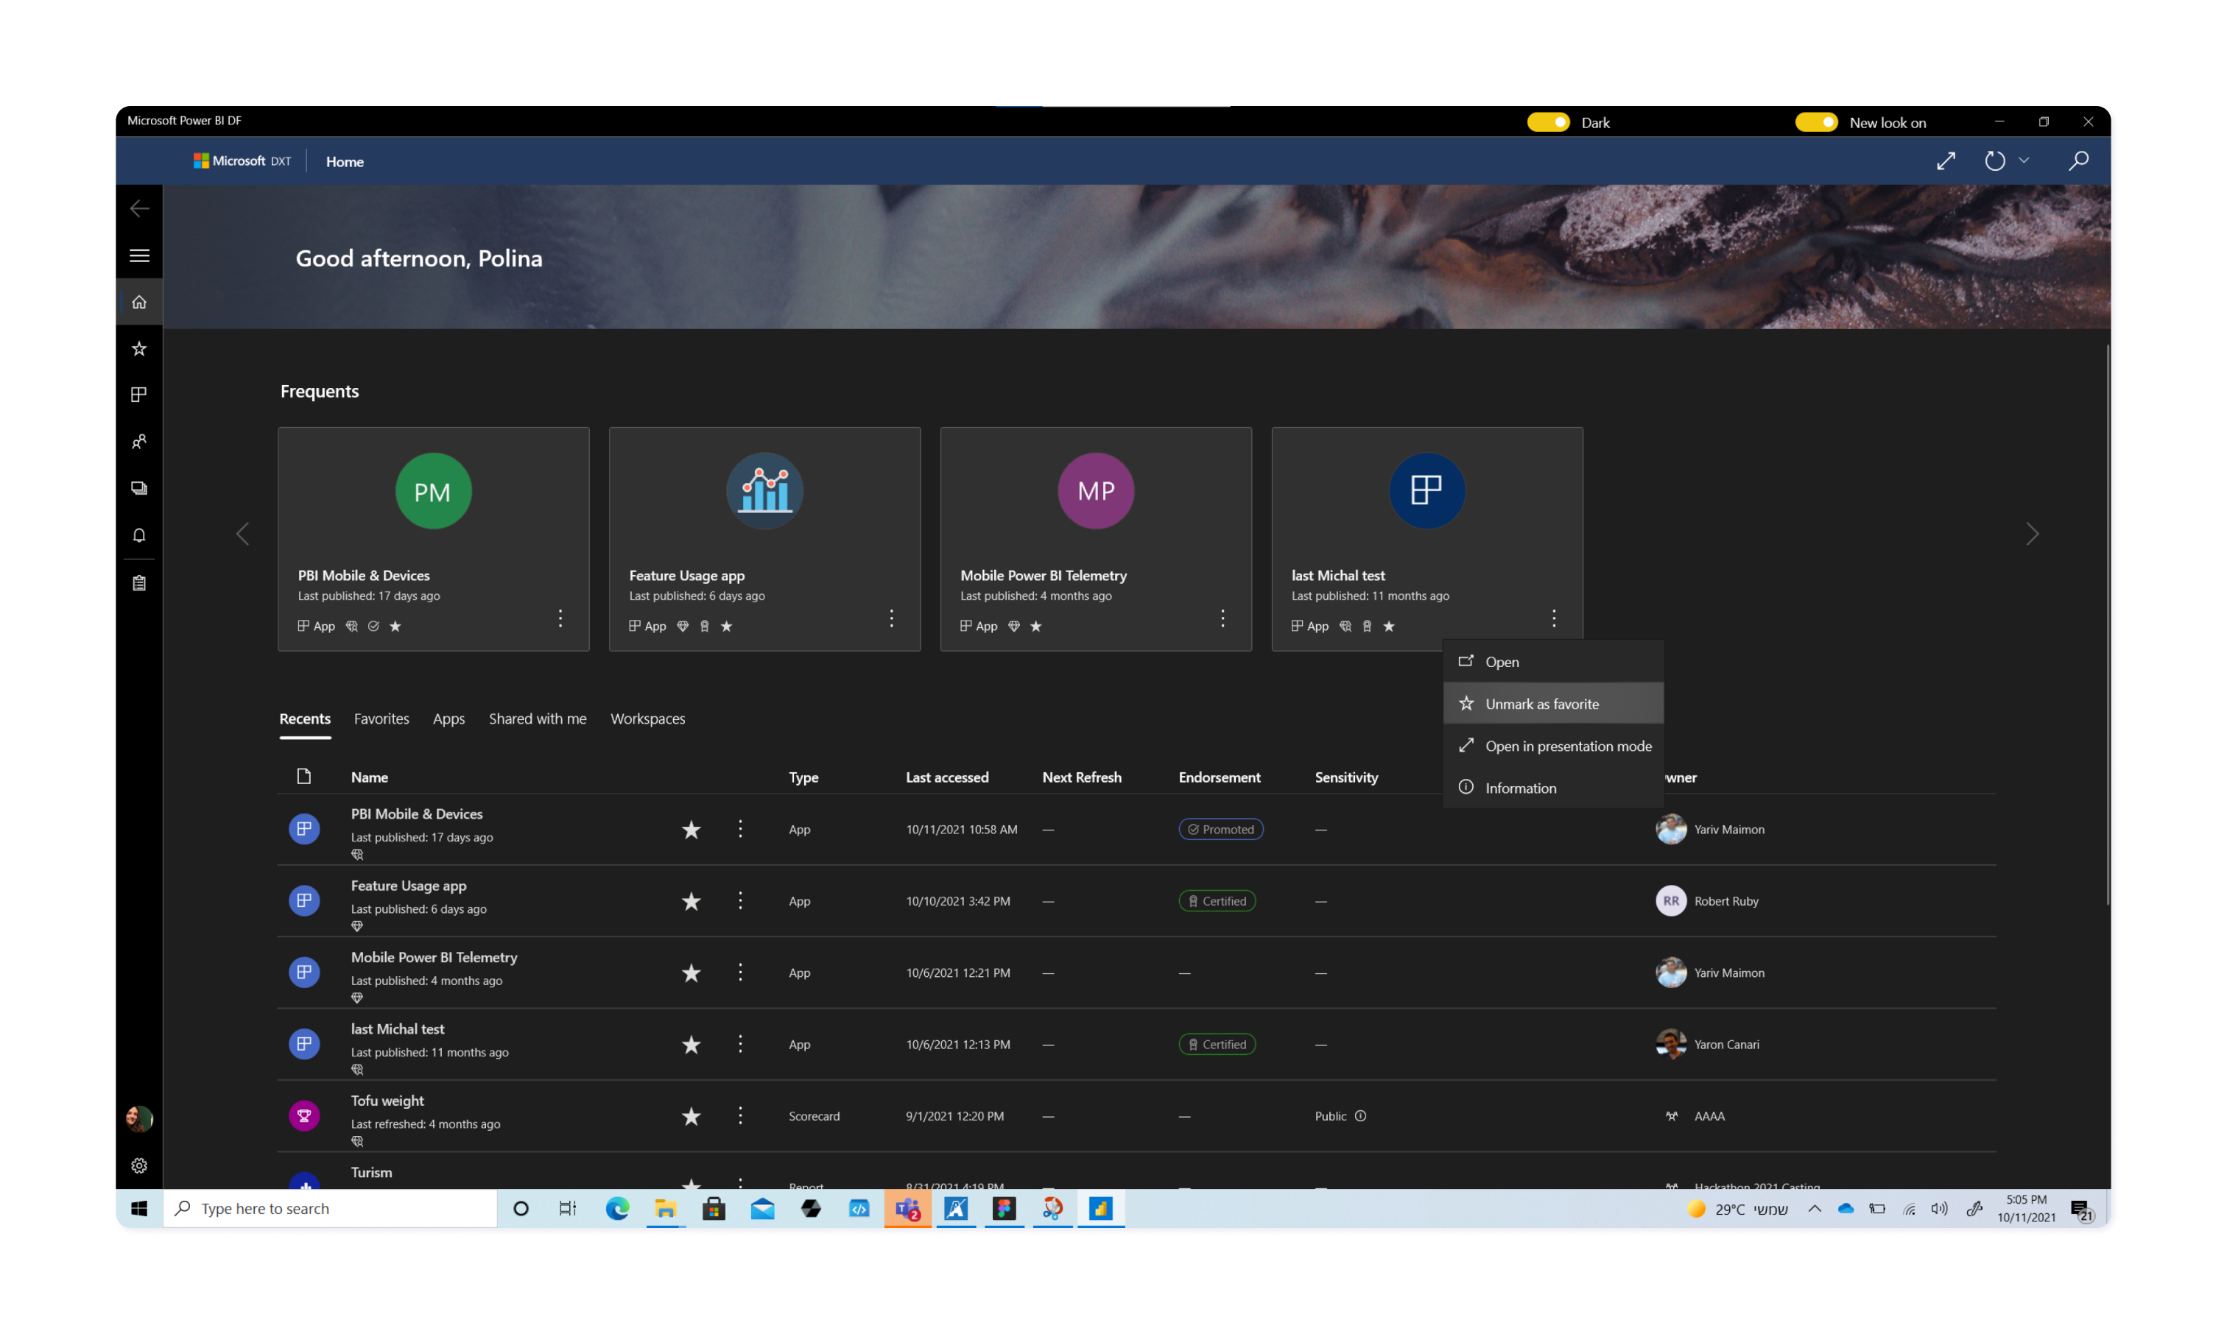
Task: Open more options on the Feature Usage app card
Action: click(891, 618)
